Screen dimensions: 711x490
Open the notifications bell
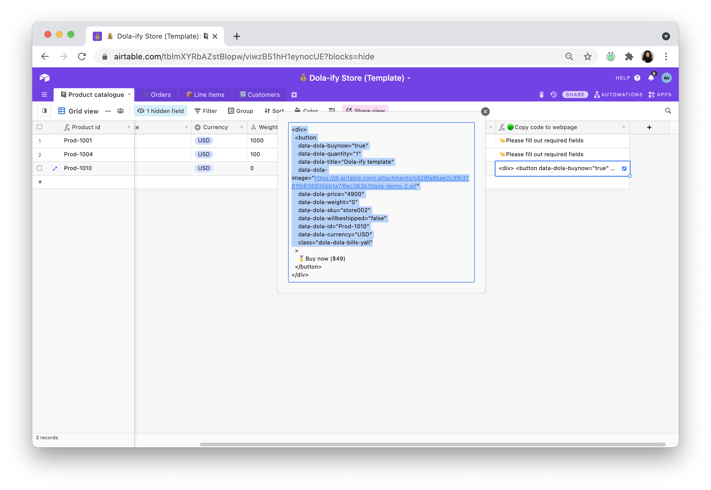[651, 78]
